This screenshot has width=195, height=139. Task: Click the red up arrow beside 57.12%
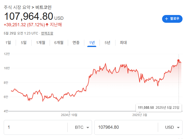point(47,24)
